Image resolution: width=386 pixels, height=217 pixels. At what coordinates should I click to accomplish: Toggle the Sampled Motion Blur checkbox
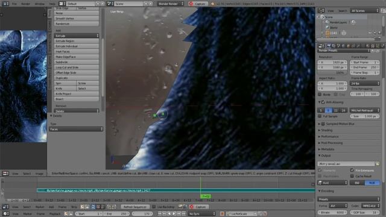323,124
